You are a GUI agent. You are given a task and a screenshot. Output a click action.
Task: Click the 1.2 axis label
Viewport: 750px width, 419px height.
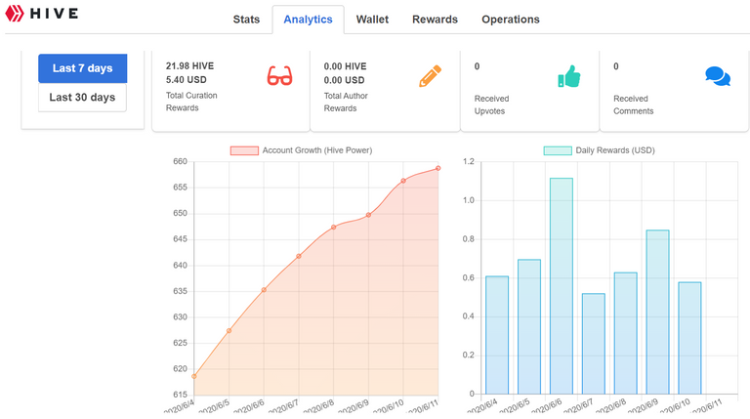[x=469, y=162]
